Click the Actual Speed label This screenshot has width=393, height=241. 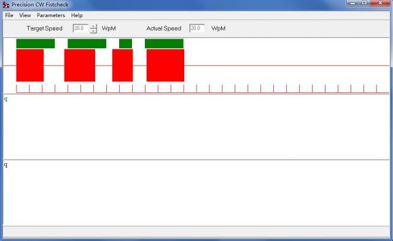164,29
